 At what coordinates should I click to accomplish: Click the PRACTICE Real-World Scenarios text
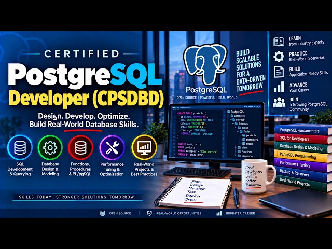click(307, 56)
